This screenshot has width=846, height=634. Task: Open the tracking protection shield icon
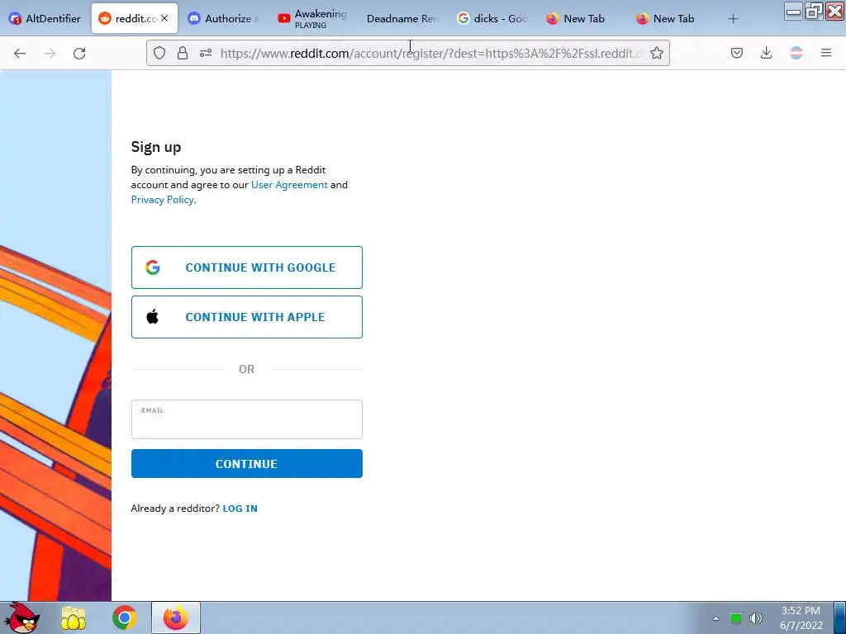click(159, 53)
